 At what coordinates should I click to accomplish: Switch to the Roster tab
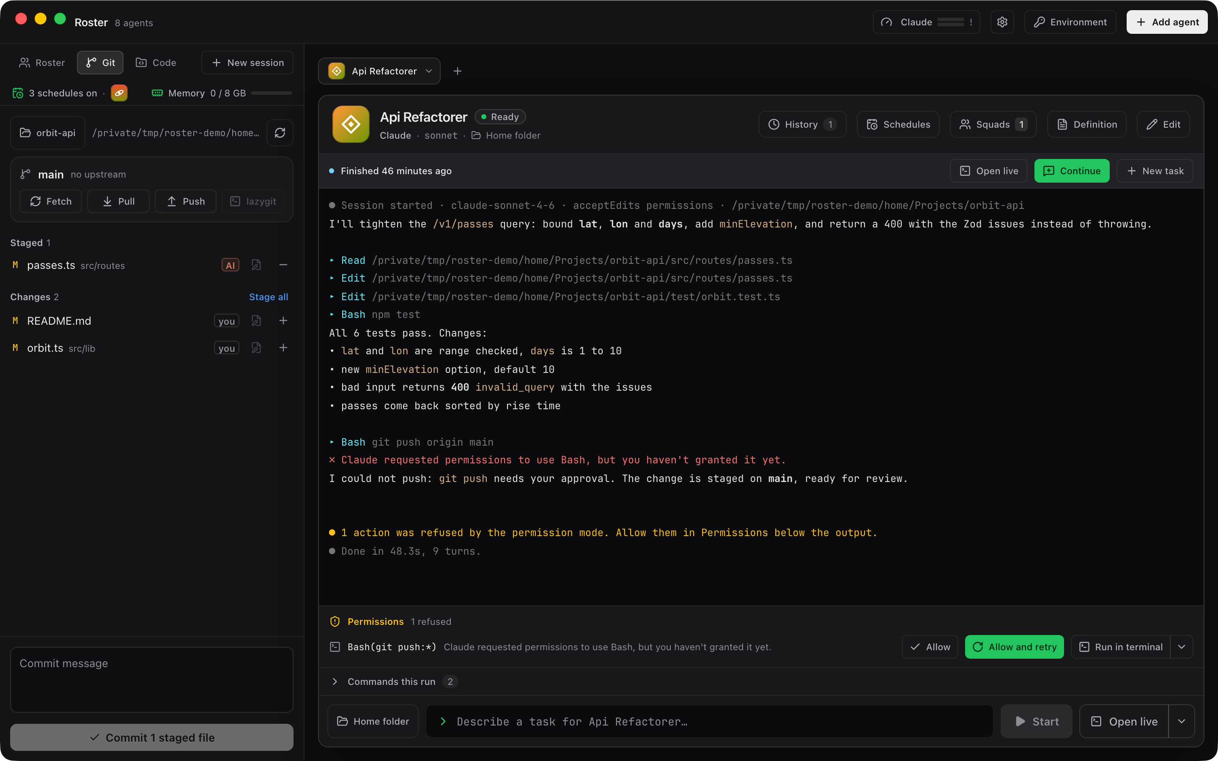pyautogui.click(x=42, y=63)
